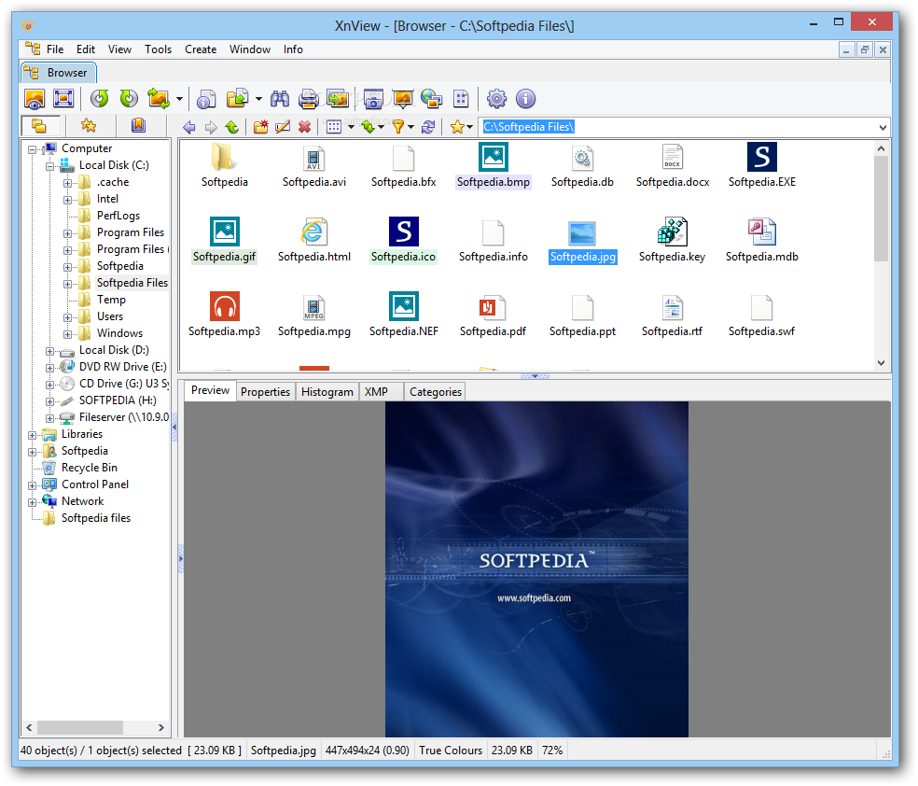The image size is (918, 786).
Task: Open the filter funnel dropdown arrow
Action: 411,127
